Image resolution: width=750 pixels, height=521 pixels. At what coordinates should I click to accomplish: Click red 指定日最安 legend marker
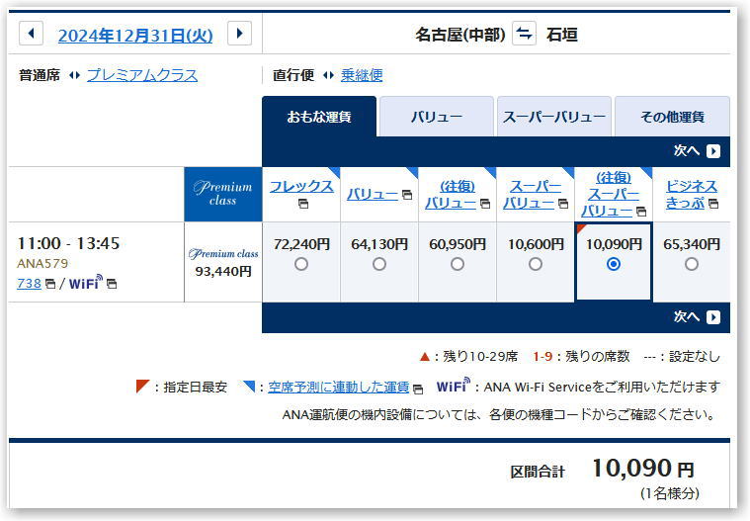coord(142,387)
